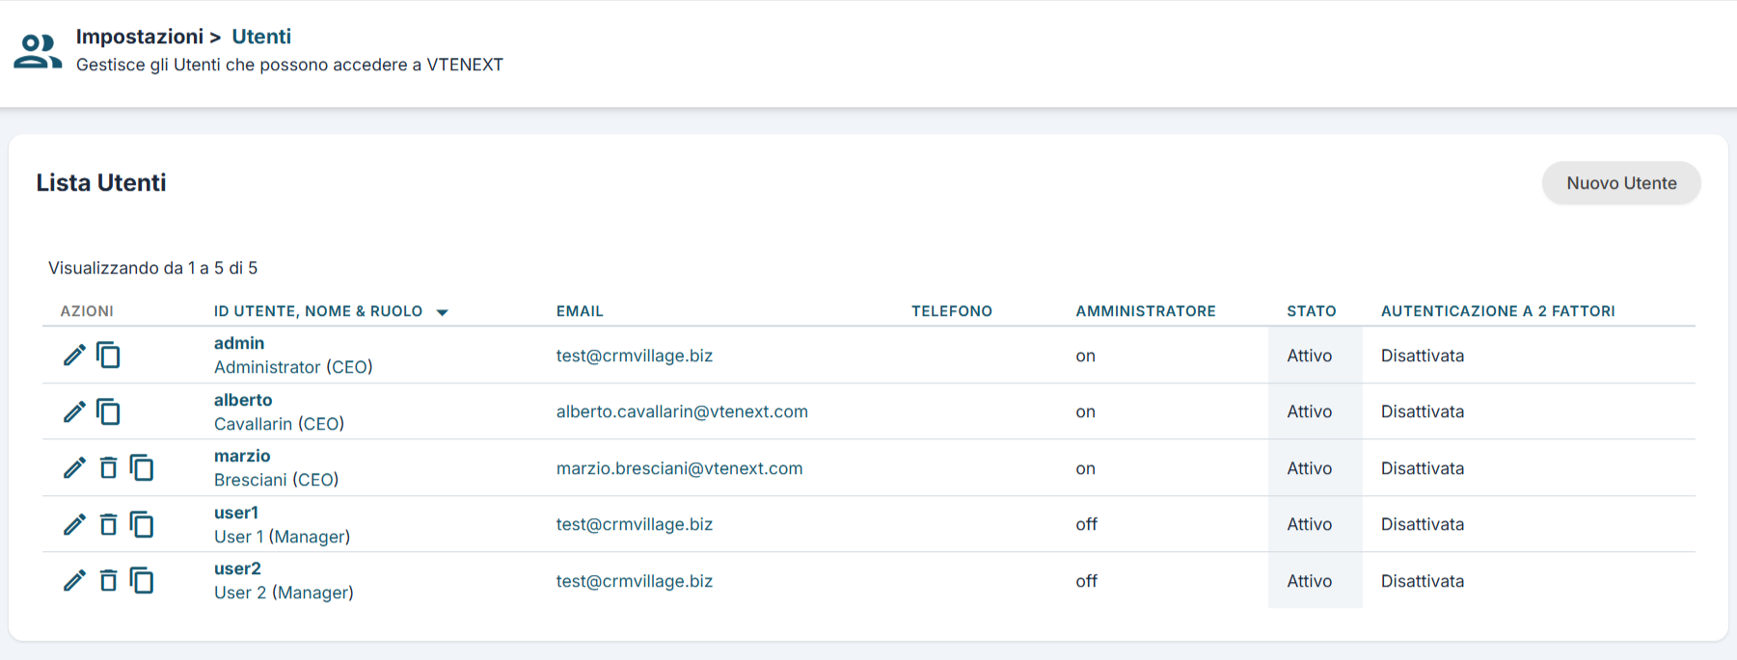
Task: Click the Stato column header
Action: click(1312, 311)
